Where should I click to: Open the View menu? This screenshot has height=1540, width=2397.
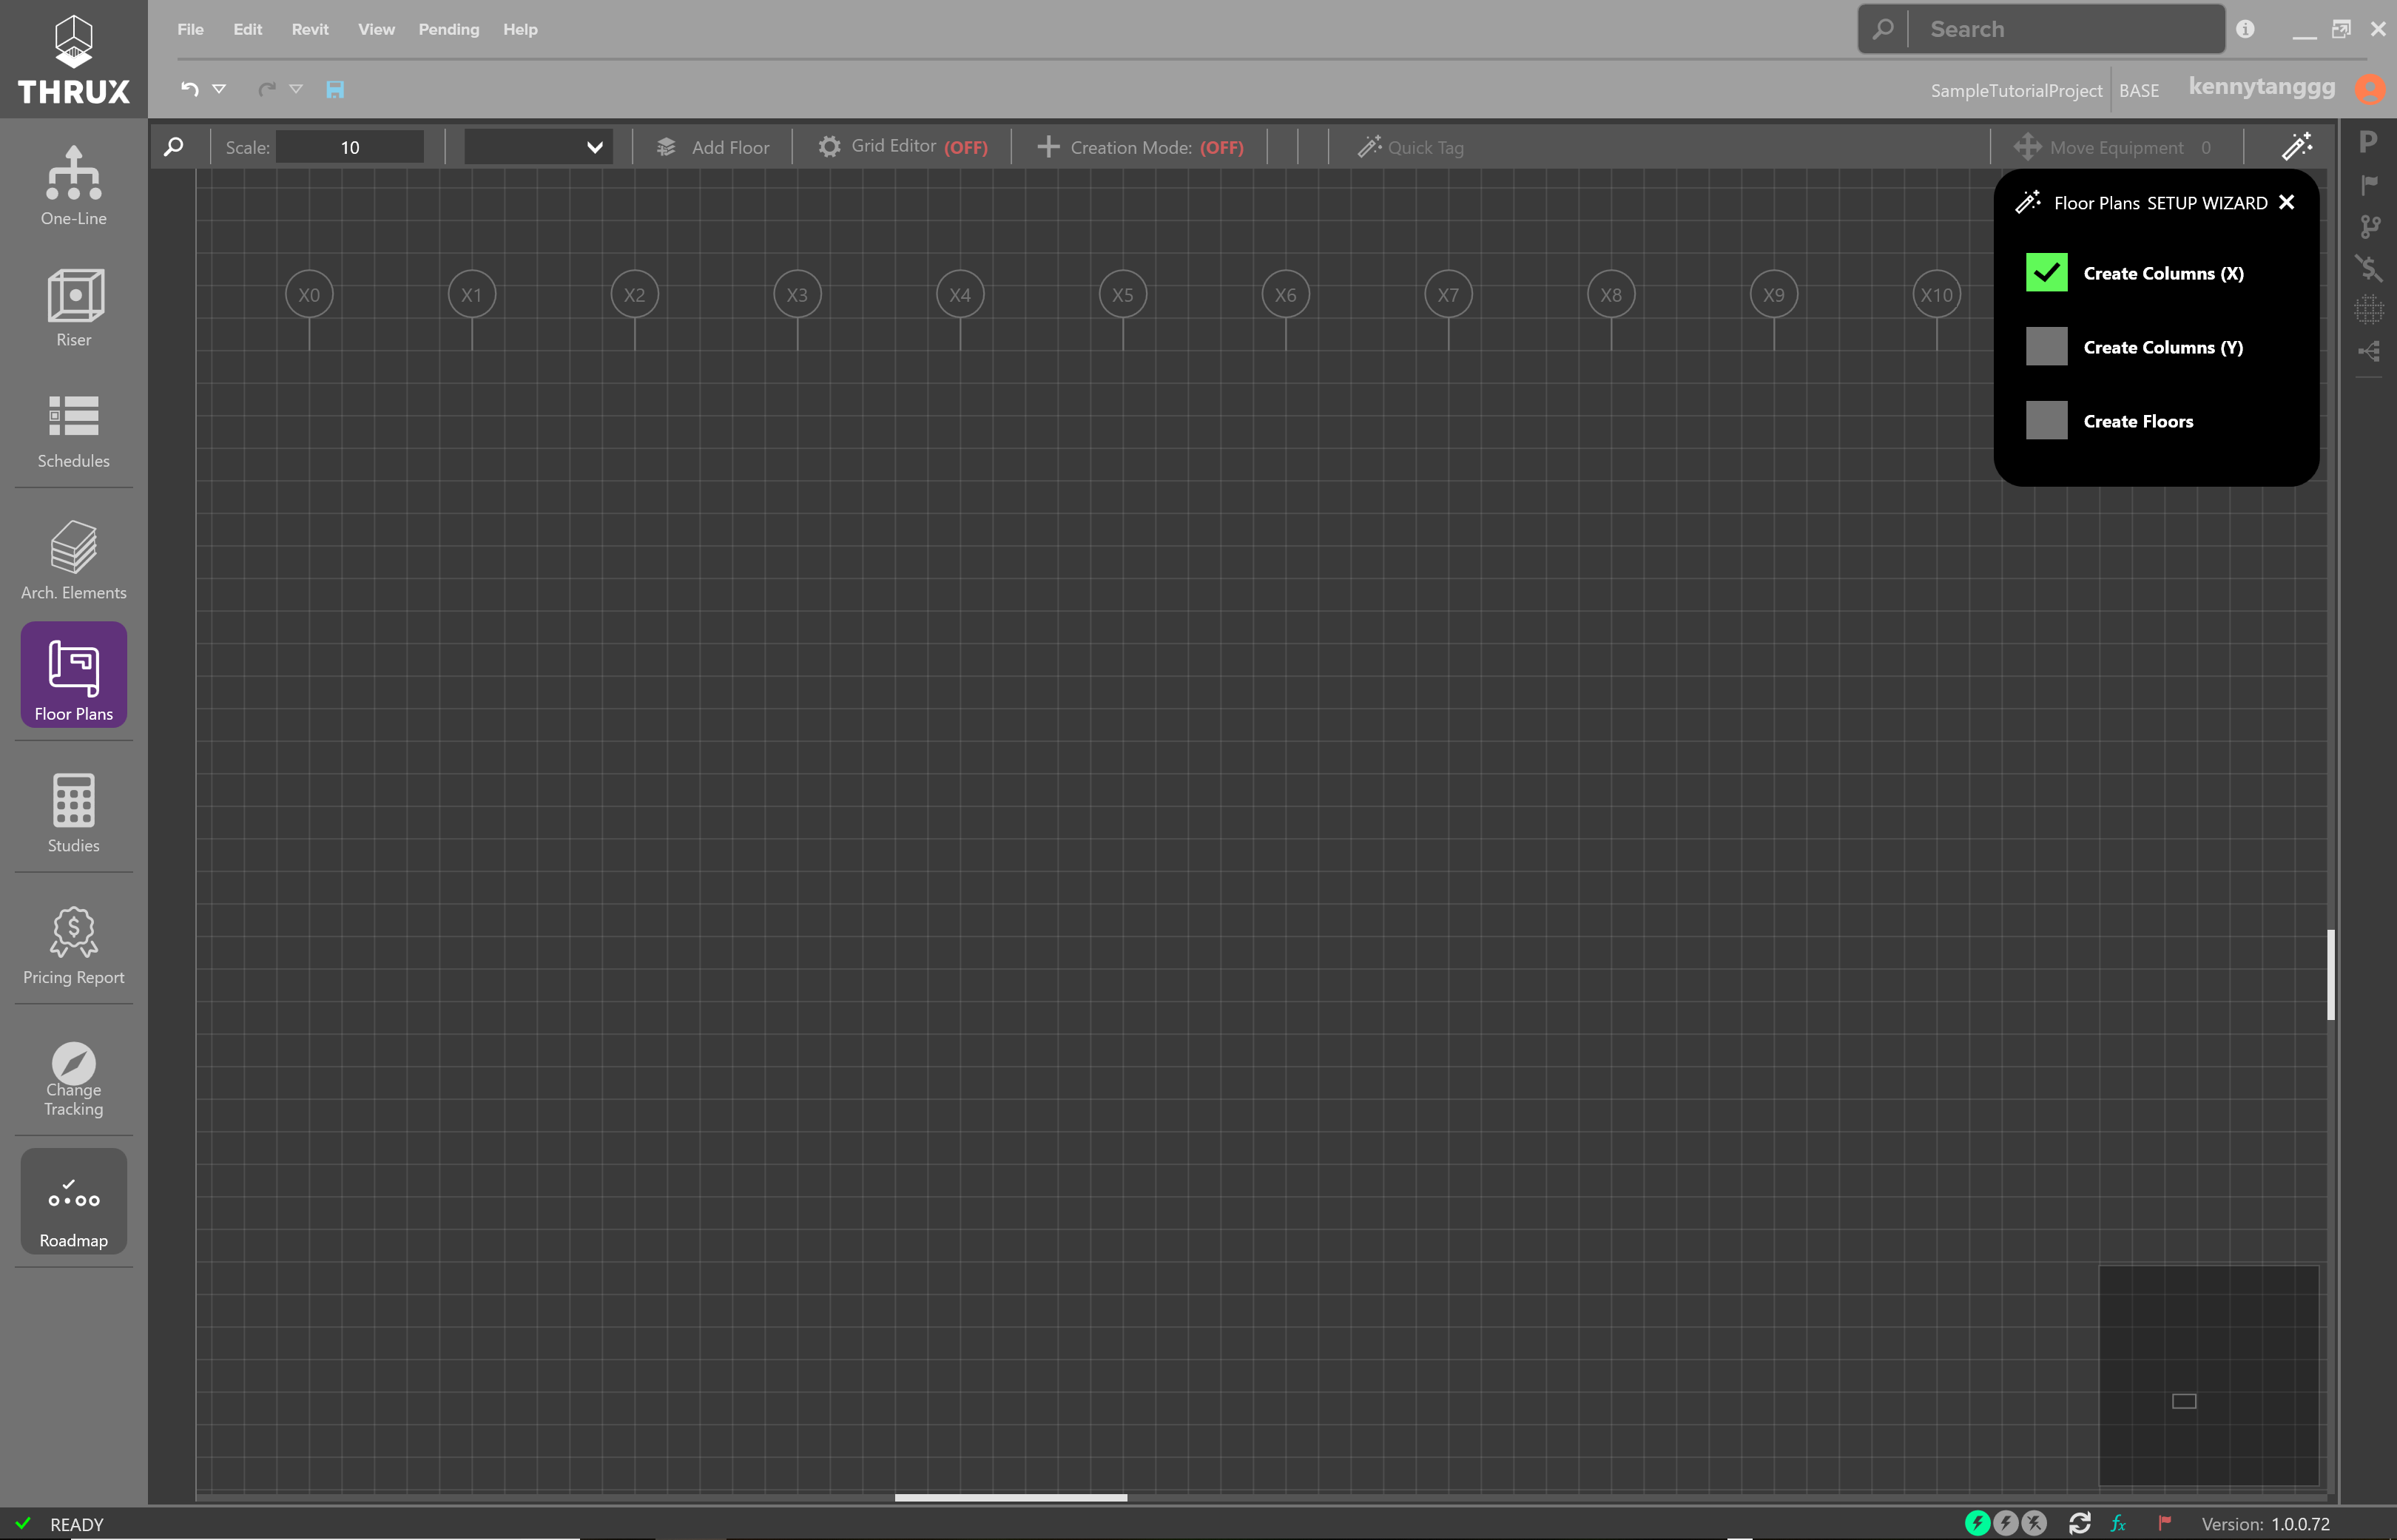click(376, 29)
